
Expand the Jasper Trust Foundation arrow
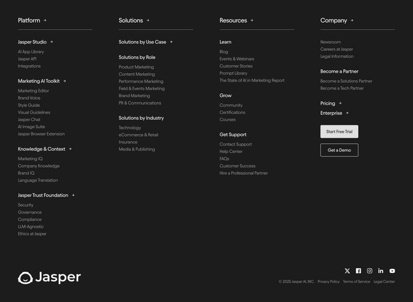pyautogui.click(x=74, y=195)
